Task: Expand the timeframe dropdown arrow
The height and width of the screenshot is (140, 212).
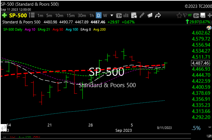Action: [112, 16]
